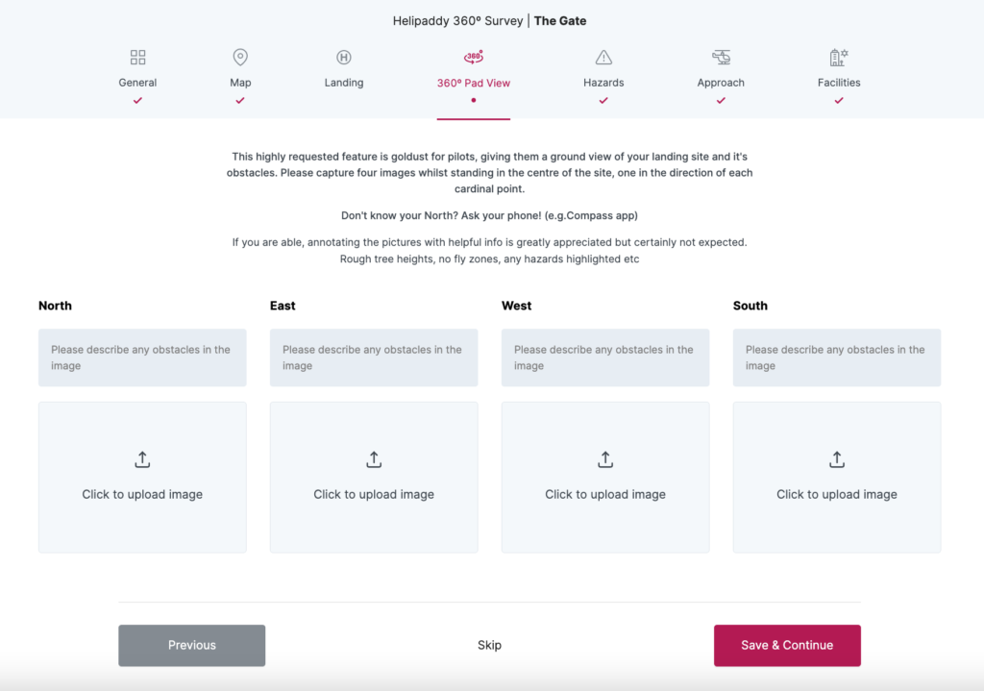Go to the Facilities tab label

(839, 83)
